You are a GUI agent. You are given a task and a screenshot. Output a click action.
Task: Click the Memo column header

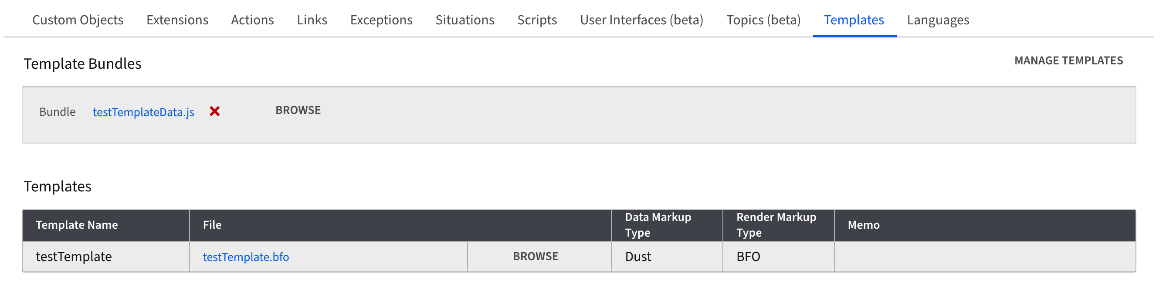pyautogui.click(x=985, y=225)
